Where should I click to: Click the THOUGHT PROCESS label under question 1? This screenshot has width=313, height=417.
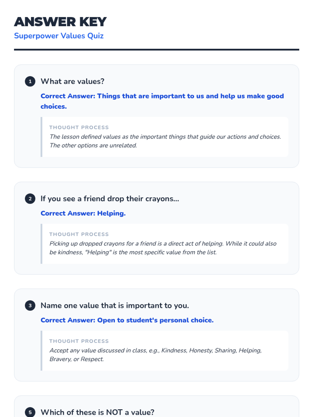[79, 127]
